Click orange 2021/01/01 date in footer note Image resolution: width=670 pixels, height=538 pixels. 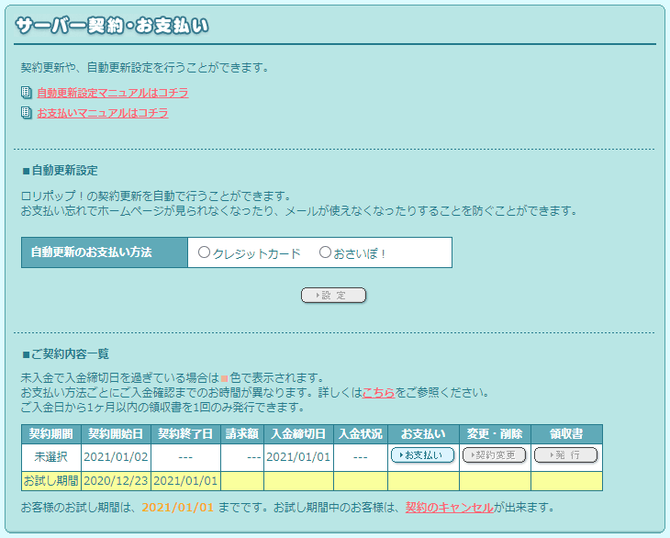(178, 508)
